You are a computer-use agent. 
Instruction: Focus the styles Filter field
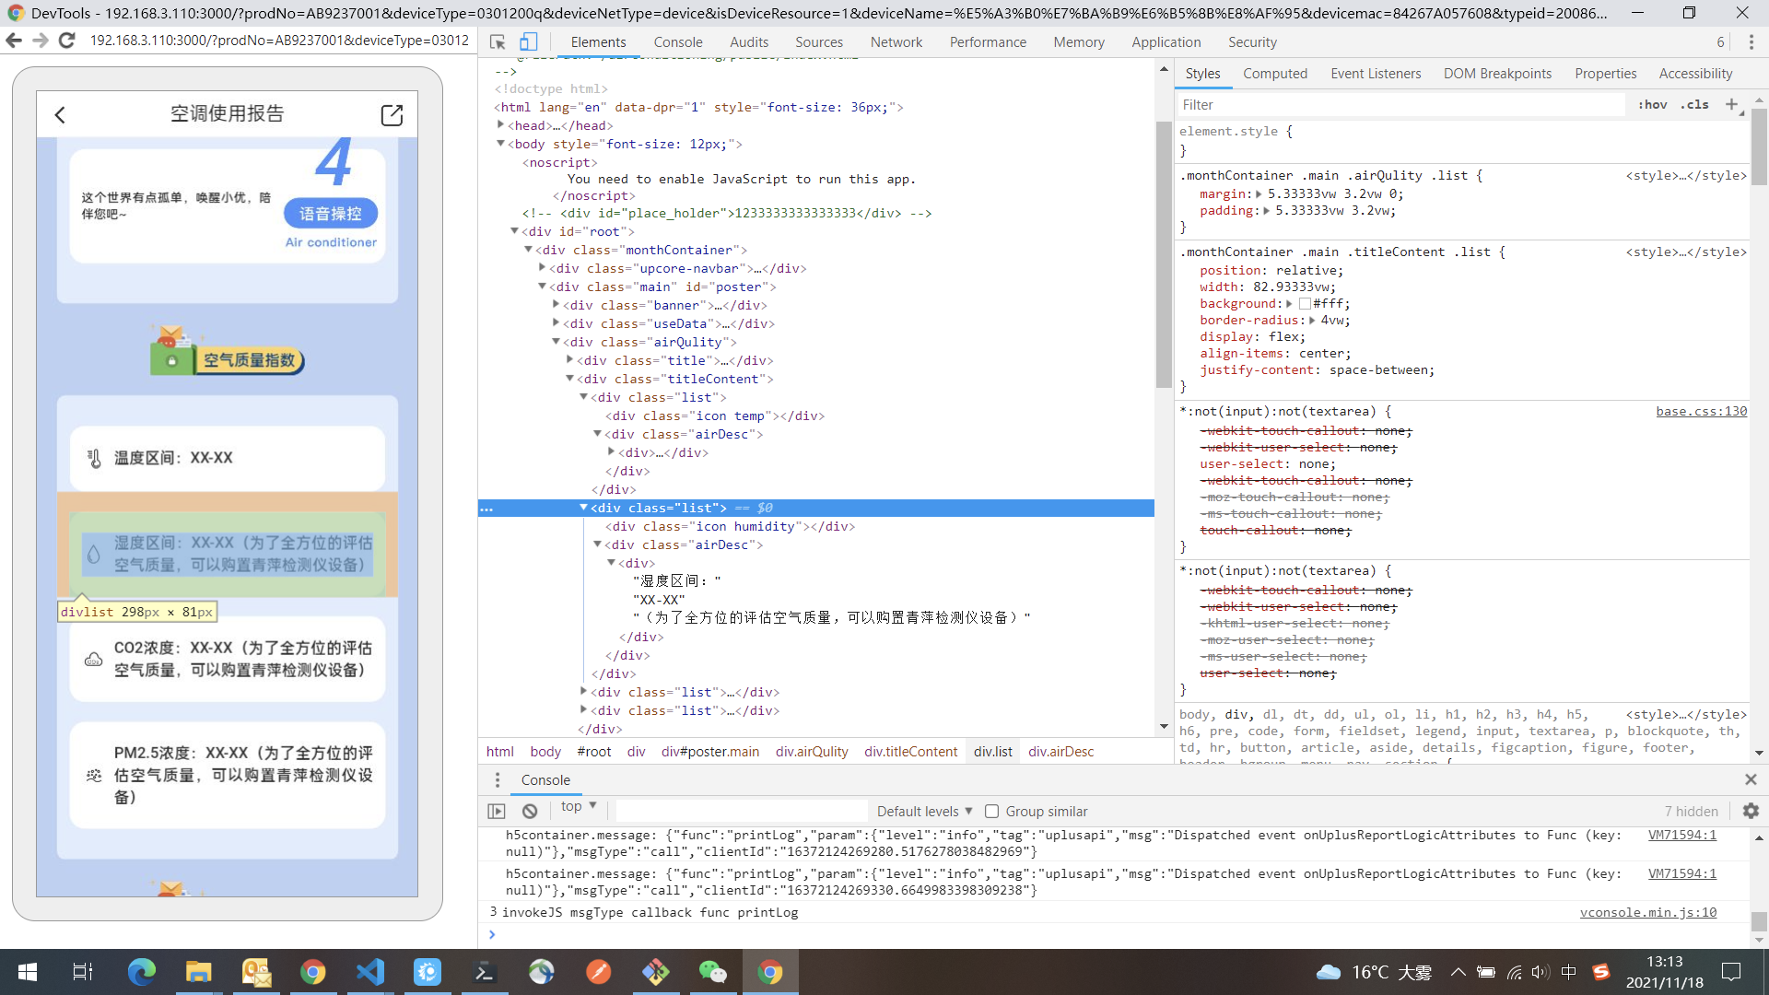(x=1400, y=105)
